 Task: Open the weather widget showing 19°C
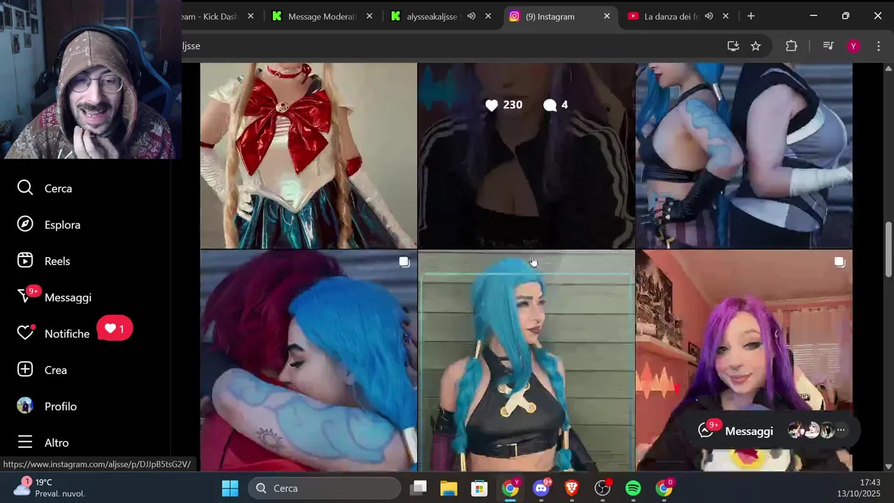point(49,488)
